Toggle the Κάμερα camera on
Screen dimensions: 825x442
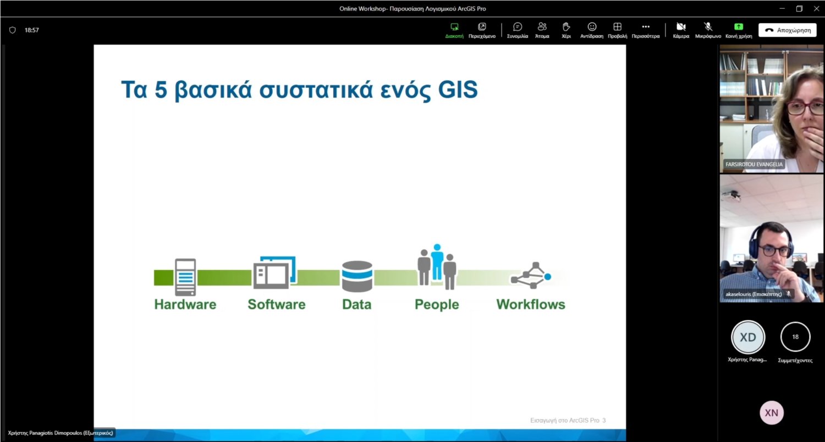pos(681,27)
